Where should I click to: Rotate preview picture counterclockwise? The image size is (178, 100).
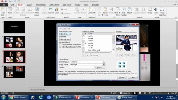click(118, 55)
